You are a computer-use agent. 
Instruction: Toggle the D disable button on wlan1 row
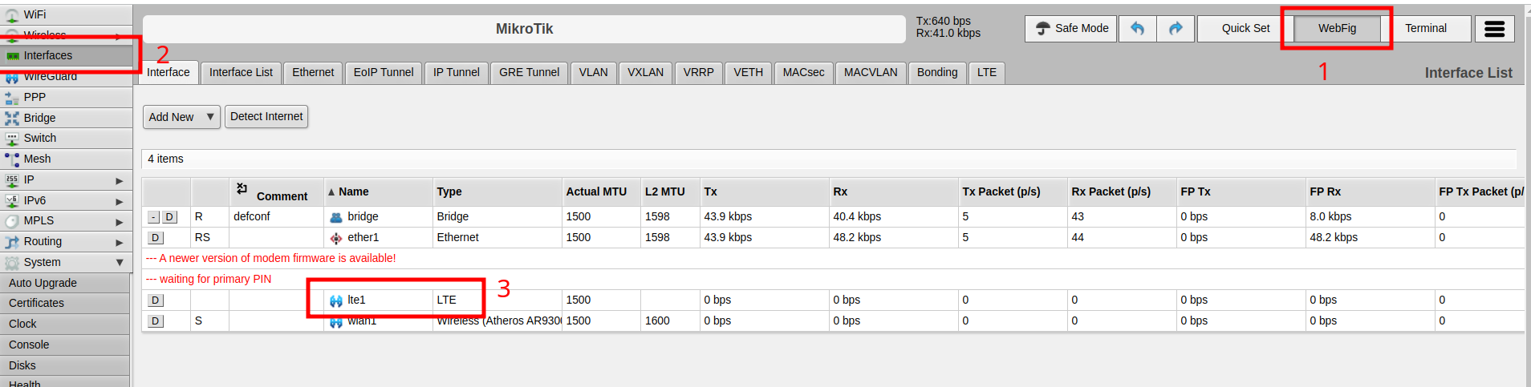pos(156,321)
